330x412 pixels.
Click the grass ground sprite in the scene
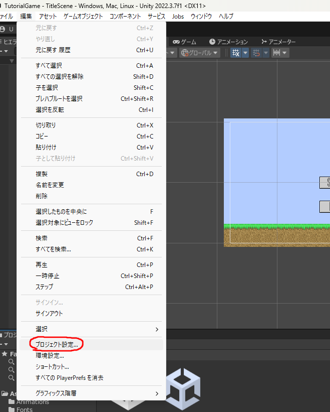point(277,235)
